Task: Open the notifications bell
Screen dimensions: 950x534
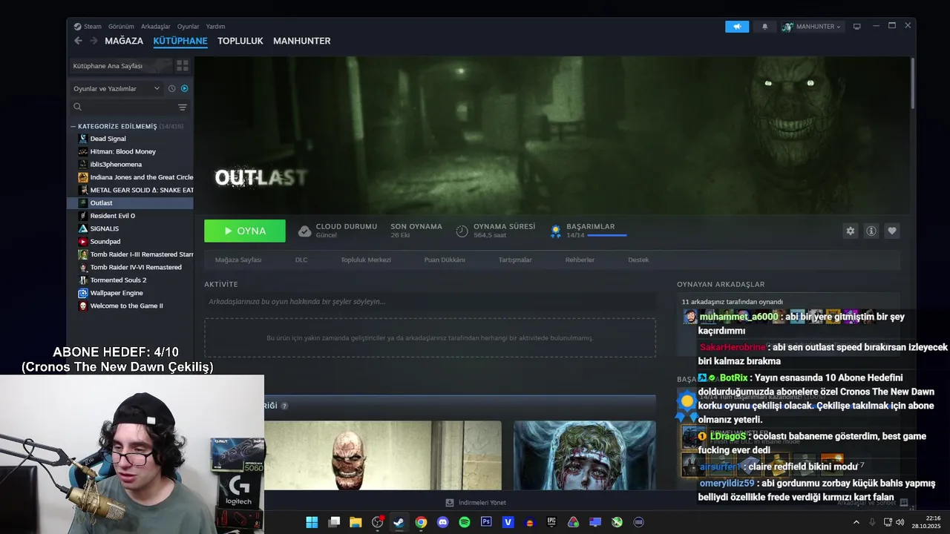Action: tap(764, 27)
